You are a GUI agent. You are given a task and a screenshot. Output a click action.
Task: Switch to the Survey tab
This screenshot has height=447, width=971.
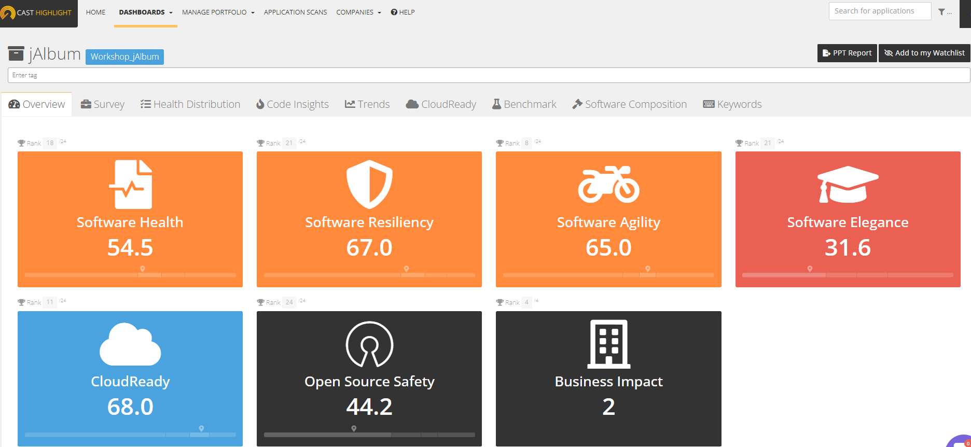coord(103,104)
